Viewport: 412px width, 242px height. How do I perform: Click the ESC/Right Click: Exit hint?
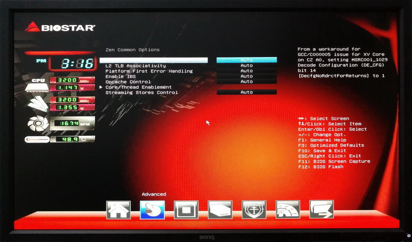click(x=330, y=156)
